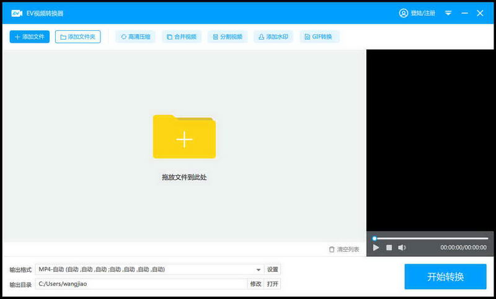Click the 00:00:00/00:00:00 time display
496x299 pixels.
tap(463, 248)
